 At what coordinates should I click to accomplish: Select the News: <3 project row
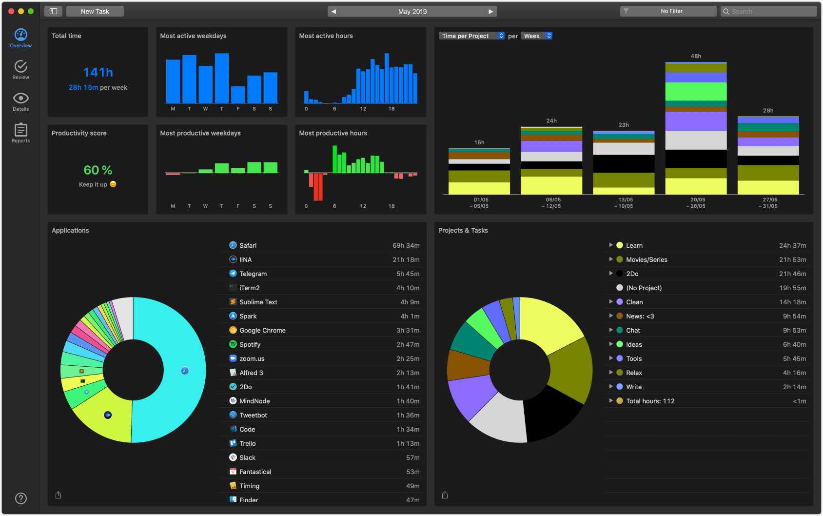[707, 316]
